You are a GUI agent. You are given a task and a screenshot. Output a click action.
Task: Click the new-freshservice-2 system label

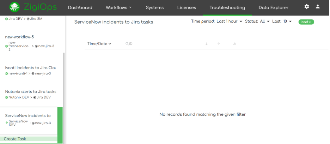pos(19,46)
